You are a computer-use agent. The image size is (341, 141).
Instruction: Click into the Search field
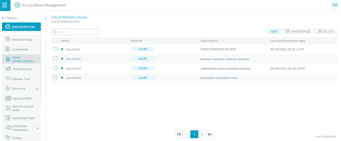tap(75, 32)
